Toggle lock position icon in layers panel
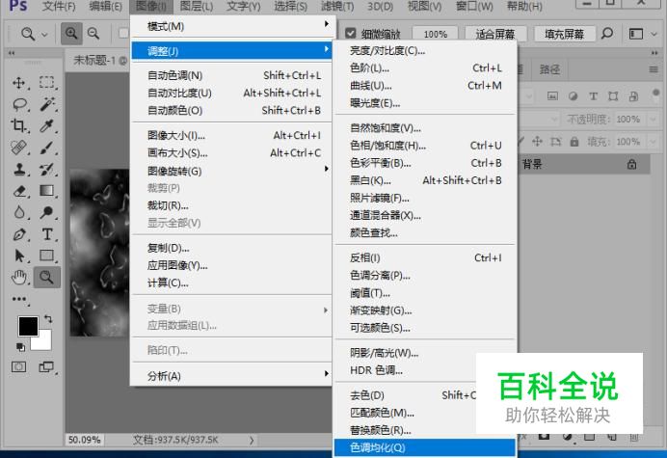667x458 pixels. [x=537, y=142]
